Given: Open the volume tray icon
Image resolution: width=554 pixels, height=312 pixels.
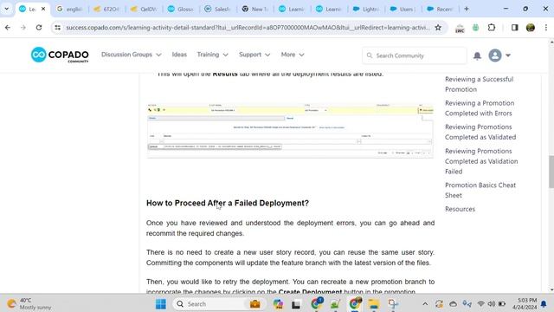Looking at the screenshot, I should [491, 304].
